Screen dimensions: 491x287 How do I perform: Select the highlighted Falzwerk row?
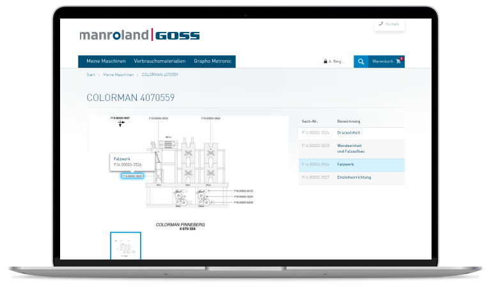point(352,165)
